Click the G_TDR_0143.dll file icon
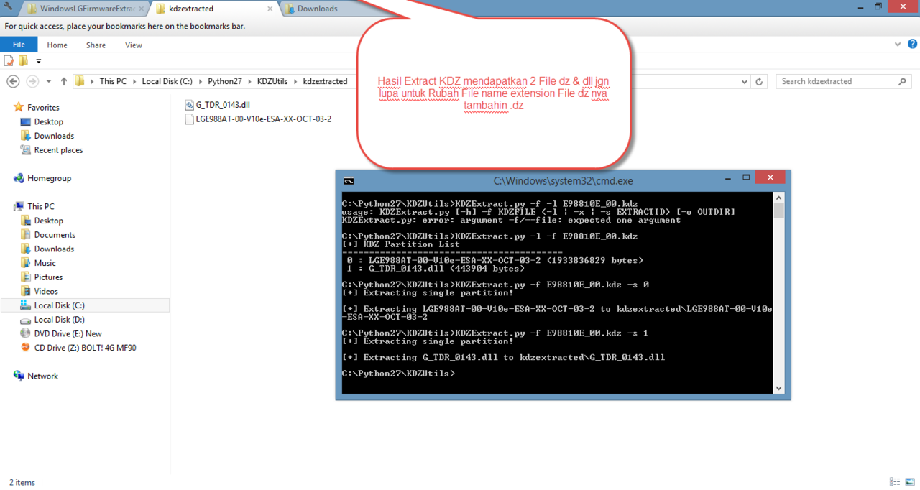This screenshot has width=920, height=490. point(190,105)
